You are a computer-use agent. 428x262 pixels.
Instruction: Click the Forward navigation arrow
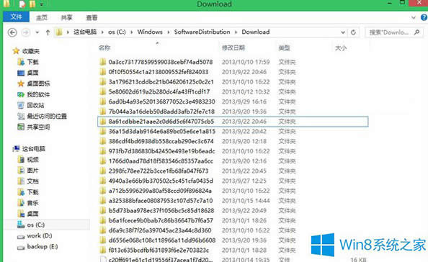pos(26,32)
